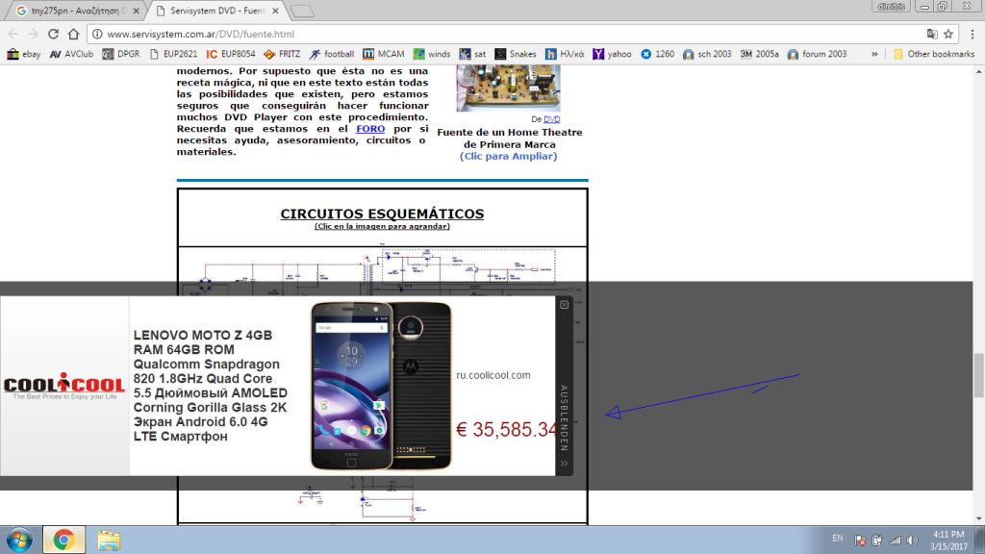
Task: Click the ru.coolicool.com ad link
Action: point(493,376)
